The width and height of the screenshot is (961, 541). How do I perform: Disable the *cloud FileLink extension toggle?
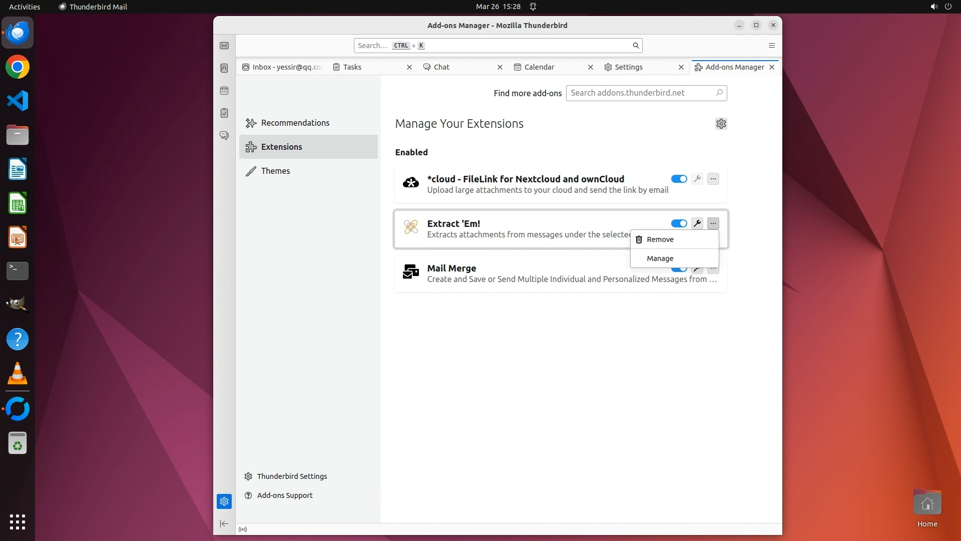tap(679, 179)
